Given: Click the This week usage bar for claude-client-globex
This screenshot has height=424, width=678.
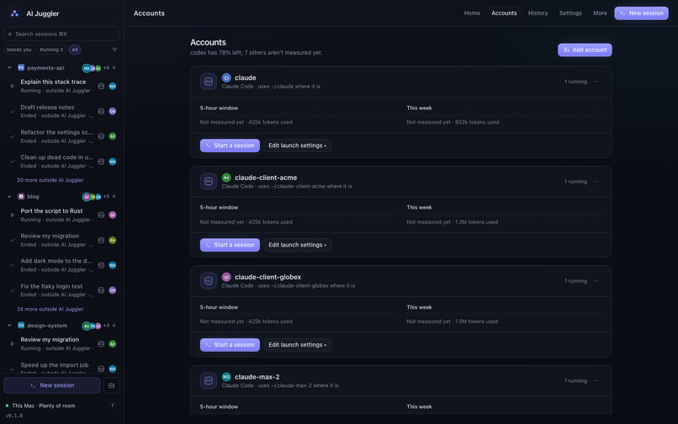Looking at the screenshot, I should pos(504,315).
